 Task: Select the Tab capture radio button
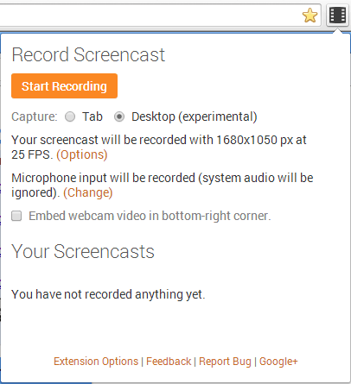coord(70,116)
